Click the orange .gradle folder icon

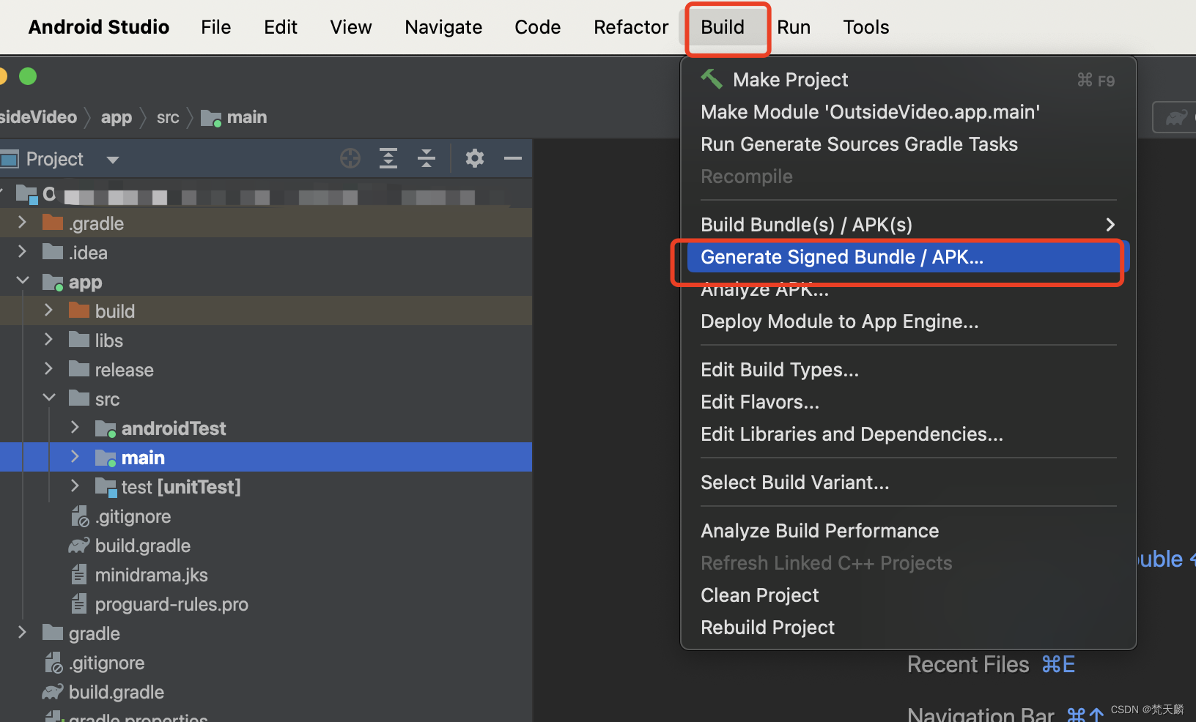53,223
